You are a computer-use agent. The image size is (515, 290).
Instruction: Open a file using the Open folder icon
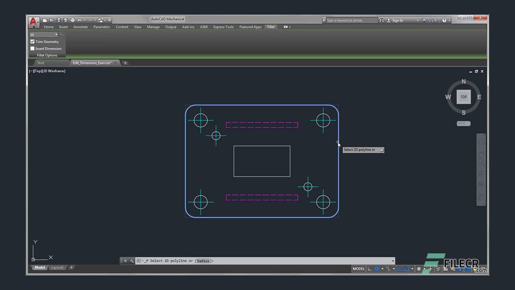(x=52, y=20)
